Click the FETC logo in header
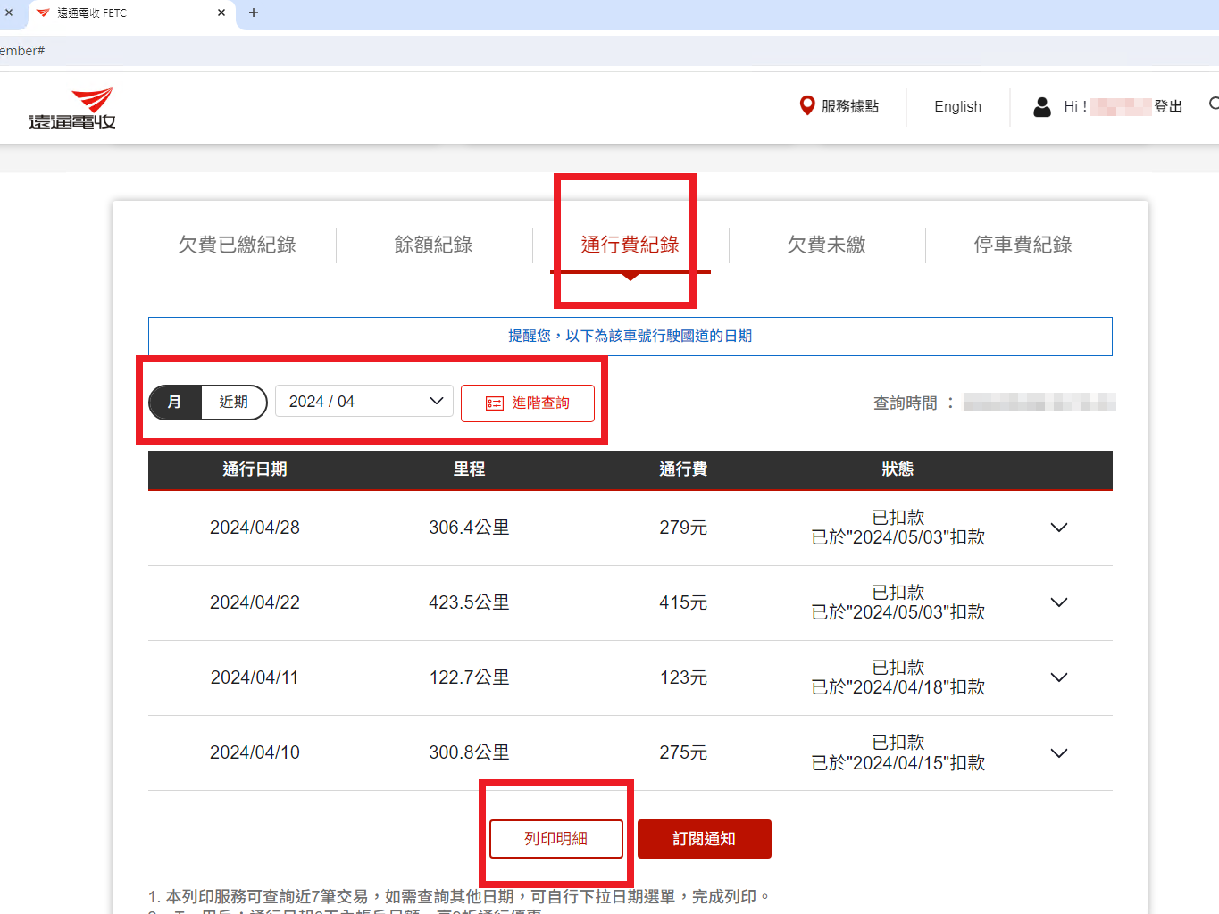The image size is (1219, 914). (x=72, y=109)
